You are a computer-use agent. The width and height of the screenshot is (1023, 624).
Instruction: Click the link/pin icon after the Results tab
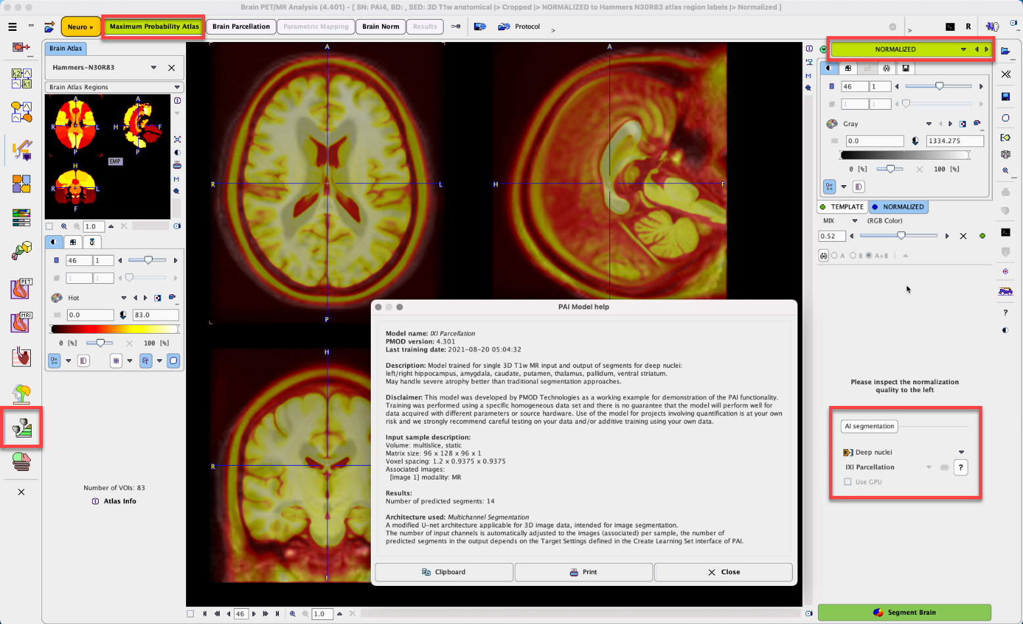[456, 27]
